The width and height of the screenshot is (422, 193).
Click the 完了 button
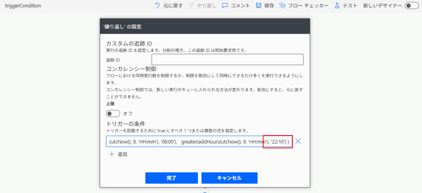tap(171, 178)
